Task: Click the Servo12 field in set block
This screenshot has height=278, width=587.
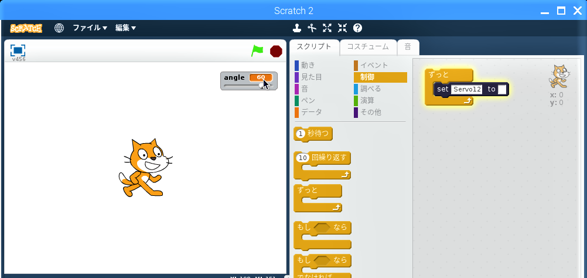Action: (x=467, y=89)
